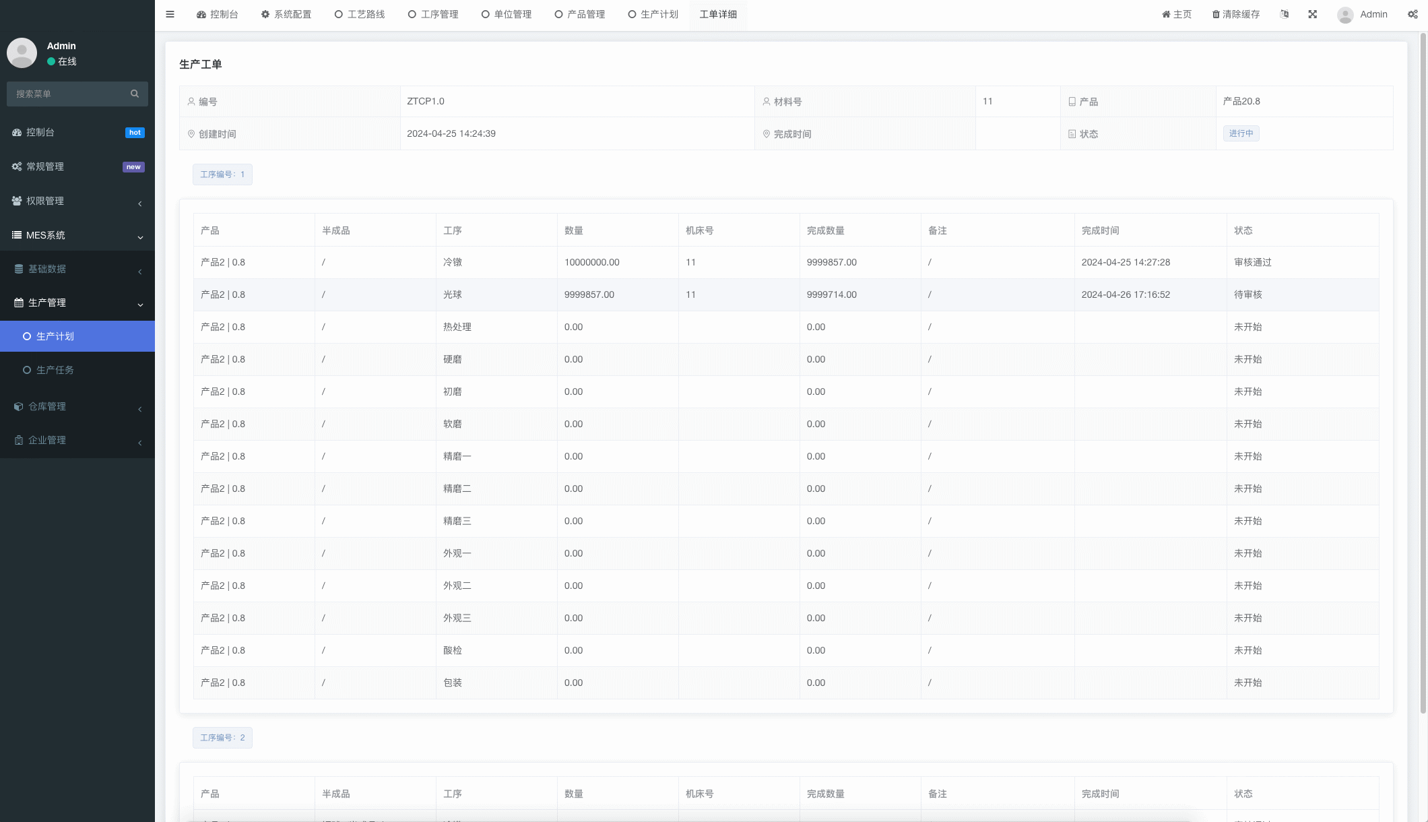Click the 生产管理 calendar icon
The image size is (1428, 822).
pos(19,303)
